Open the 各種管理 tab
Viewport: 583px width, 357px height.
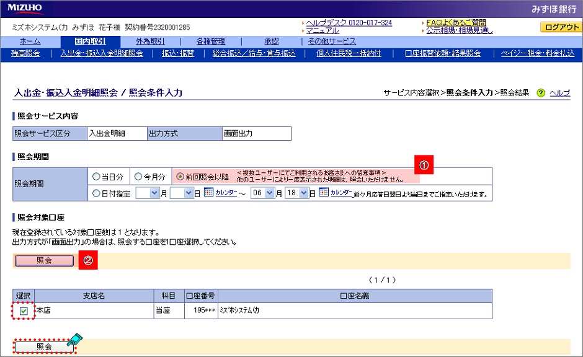tap(211, 42)
